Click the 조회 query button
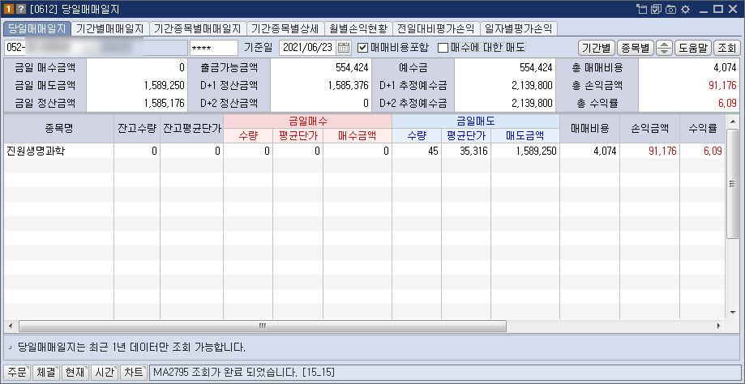 [x=727, y=48]
